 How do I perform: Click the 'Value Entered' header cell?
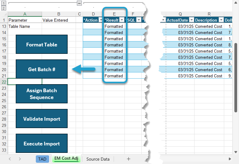coord(59,20)
